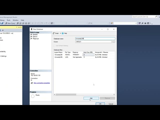Open the Tools menu
The image size is (160, 120).
pyautogui.click(x=8, y=20)
